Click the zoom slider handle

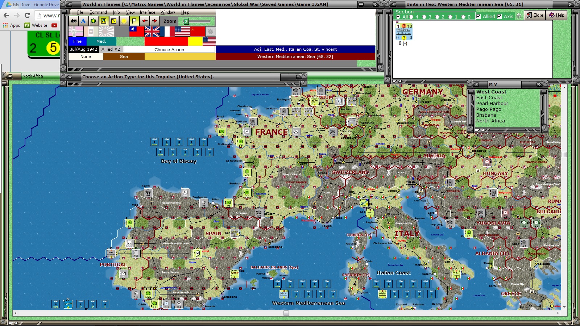pos(186,21)
